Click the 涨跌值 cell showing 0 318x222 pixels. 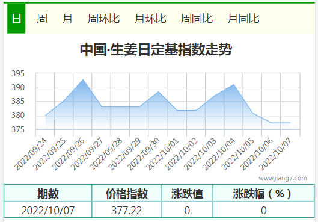187,210
